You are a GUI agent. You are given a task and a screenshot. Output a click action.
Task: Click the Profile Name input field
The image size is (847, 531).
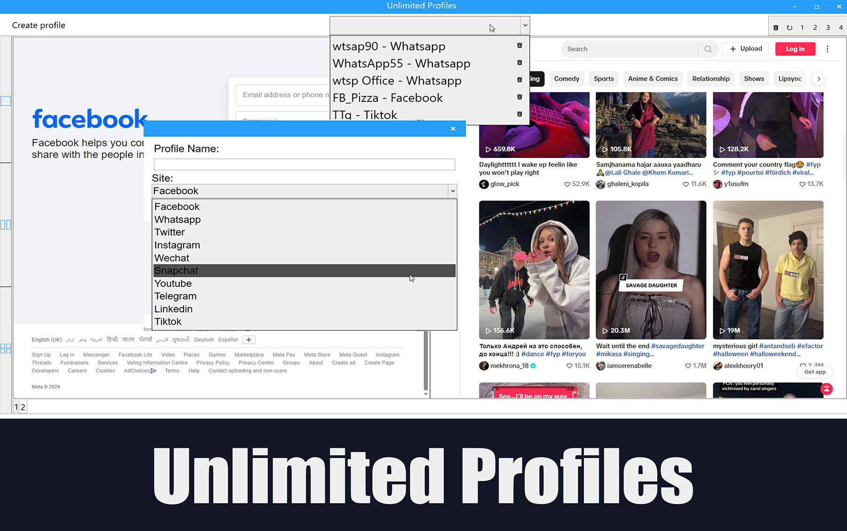pyautogui.click(x=304, y=164)
